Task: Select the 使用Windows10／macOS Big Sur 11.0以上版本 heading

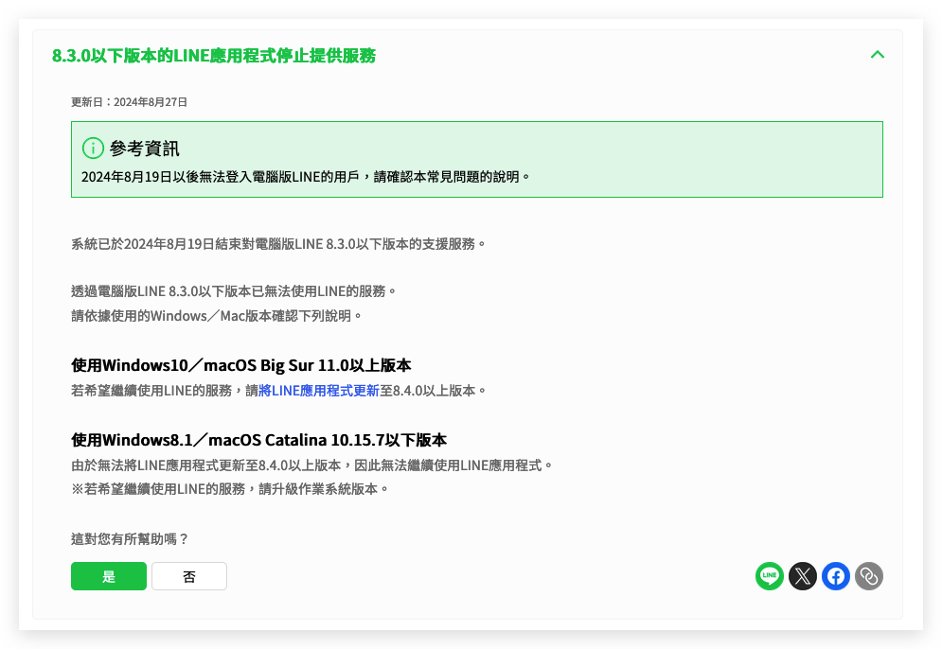Action: coord(240,365)
